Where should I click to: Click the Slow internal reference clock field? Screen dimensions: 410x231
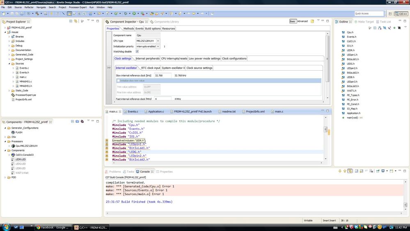click(x=163, y=76)
